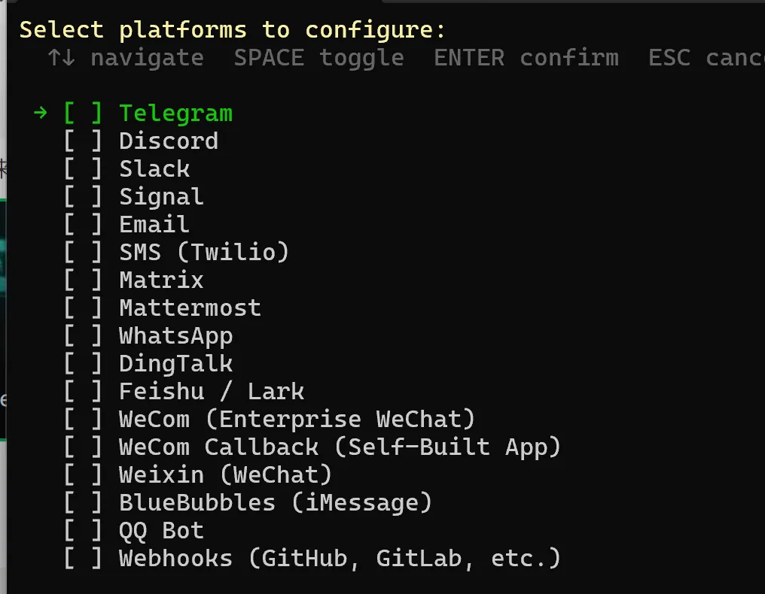Choose the Feishu / Lark option
The width and height of the screenshot is (765, 594).
211,392
